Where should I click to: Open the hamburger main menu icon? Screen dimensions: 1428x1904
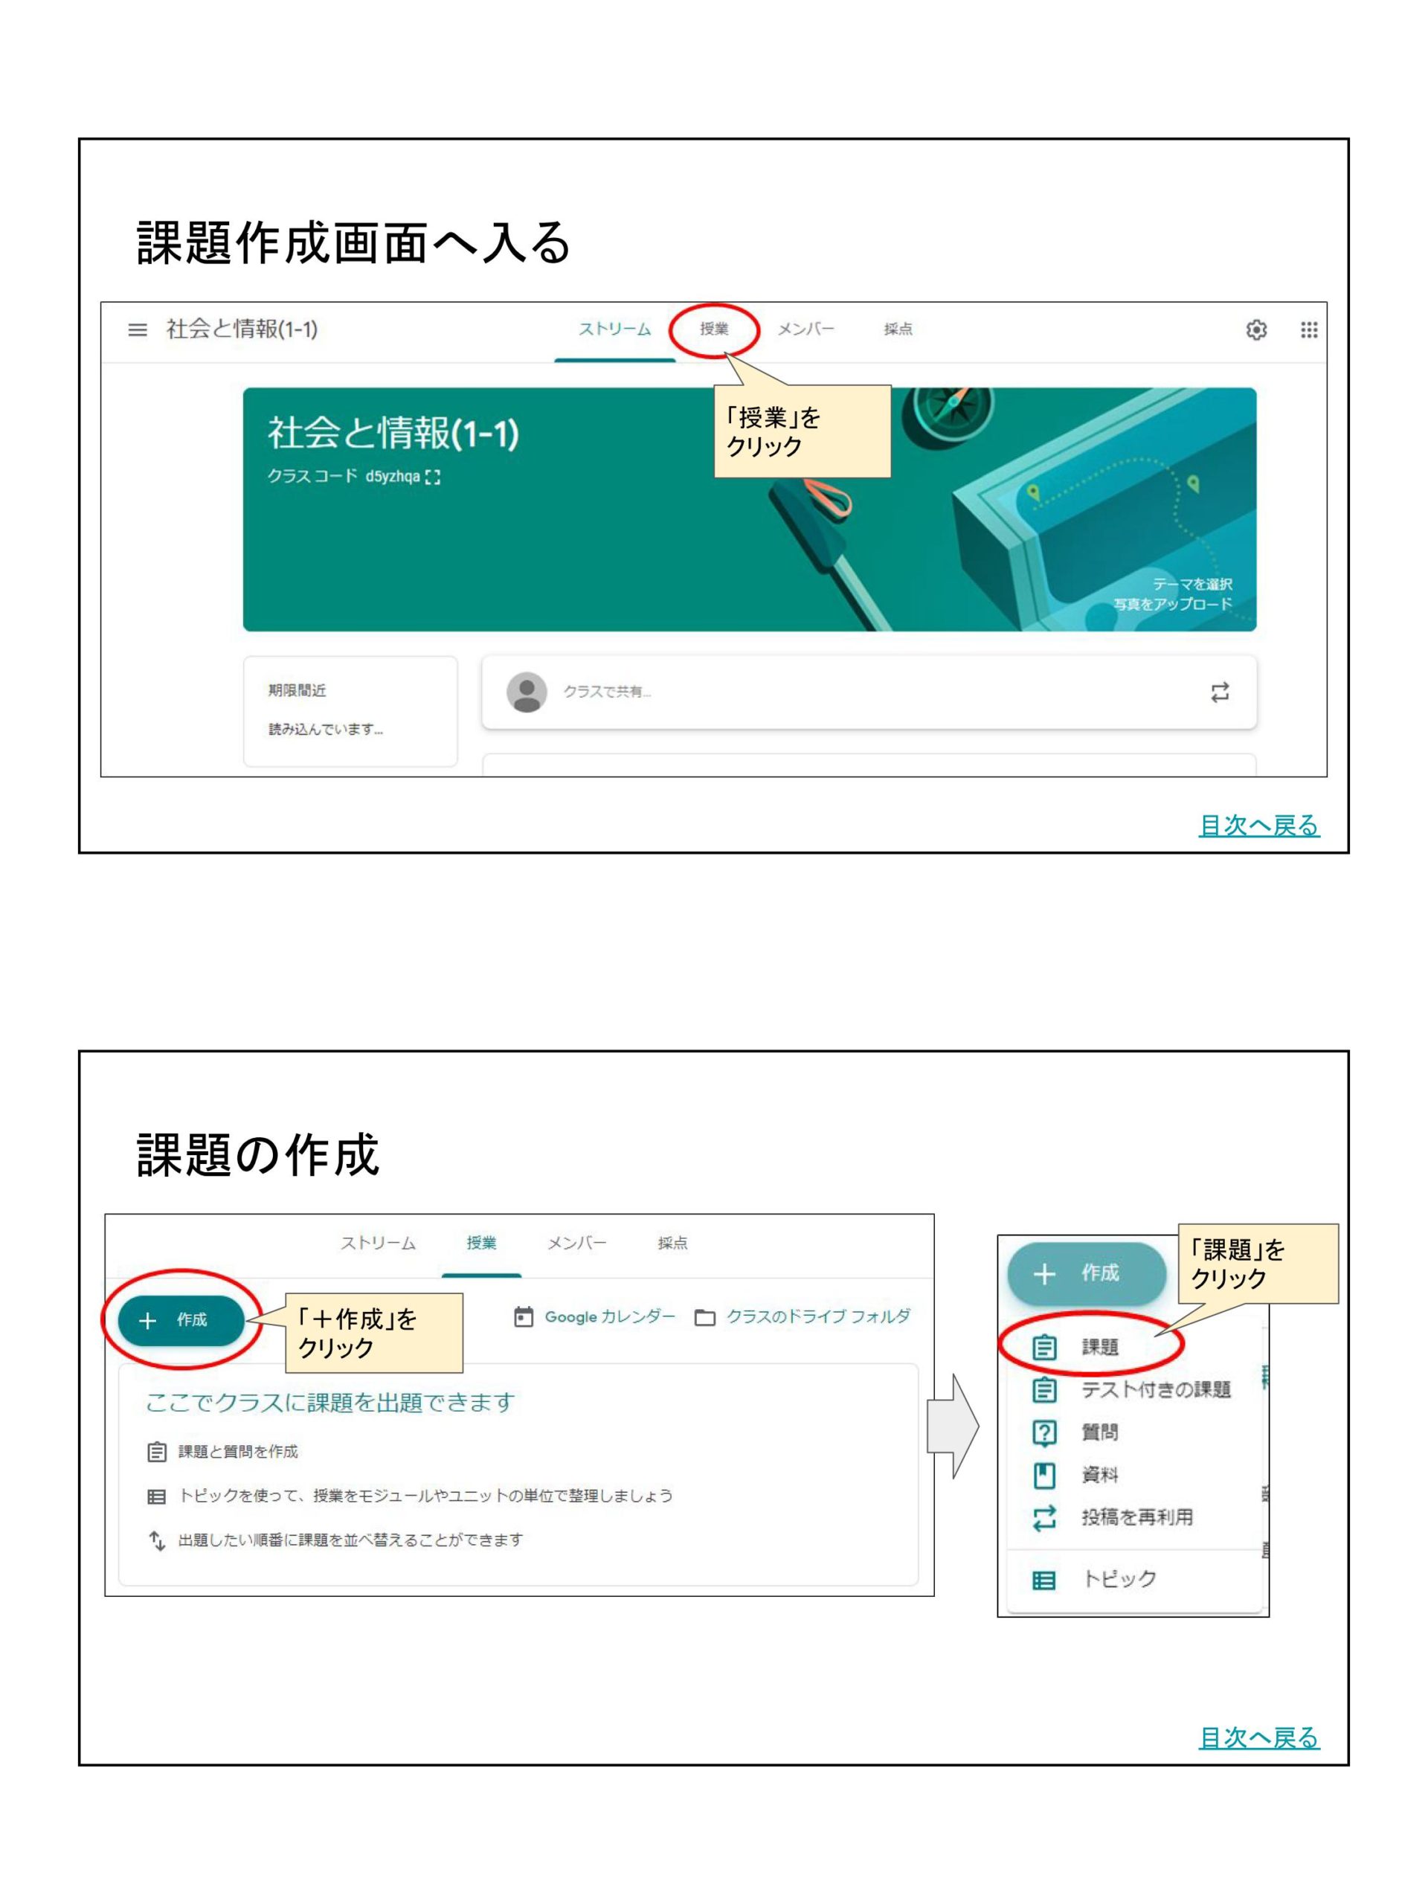pos(138,329)
